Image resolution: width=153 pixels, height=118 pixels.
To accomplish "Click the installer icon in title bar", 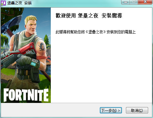I will coord(3,3).
